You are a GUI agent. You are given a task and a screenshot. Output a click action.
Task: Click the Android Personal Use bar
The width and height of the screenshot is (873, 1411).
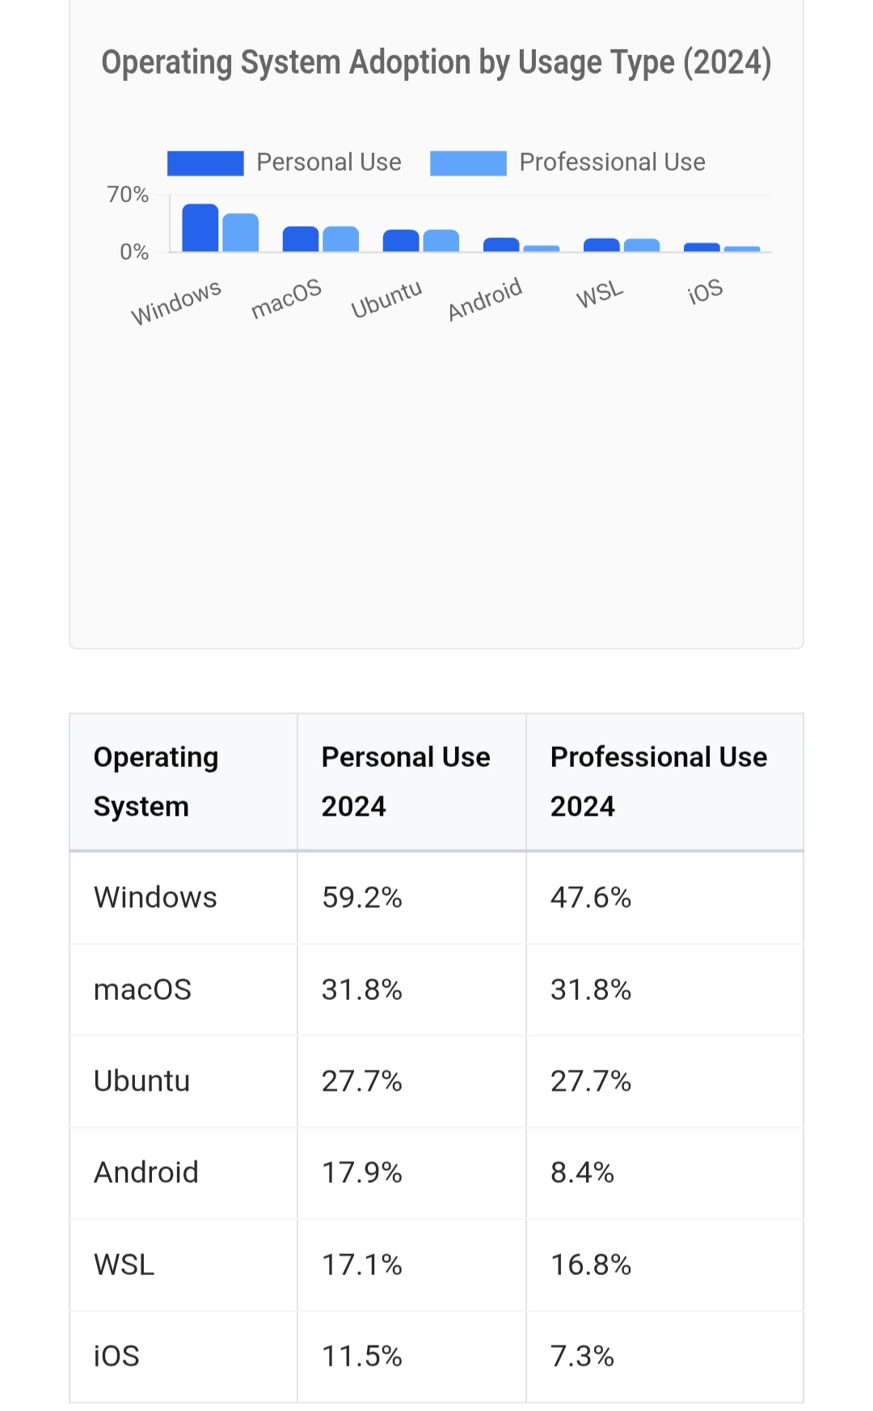(x=501, y=245)
